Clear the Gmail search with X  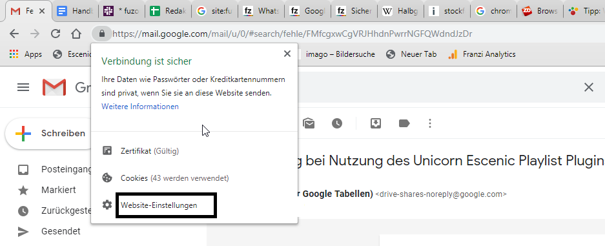point(589,88)
